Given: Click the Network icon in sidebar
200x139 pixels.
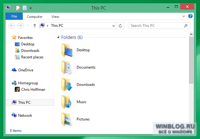Looking at the screenshot, I should [x=14, y=115].
